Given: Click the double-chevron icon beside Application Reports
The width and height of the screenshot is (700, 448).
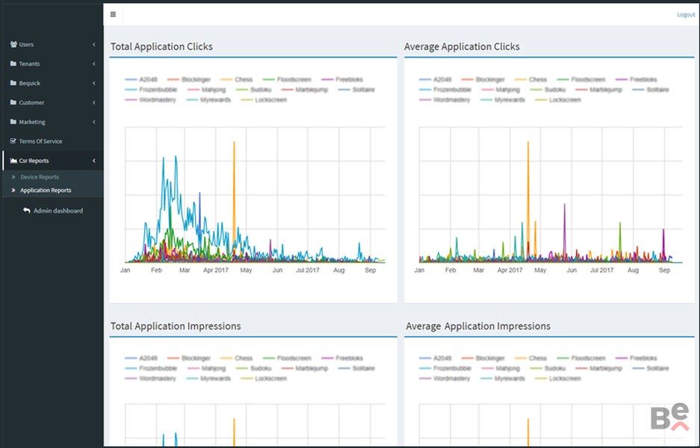Looking at the screenshot, I should click(x=13, y=190).
